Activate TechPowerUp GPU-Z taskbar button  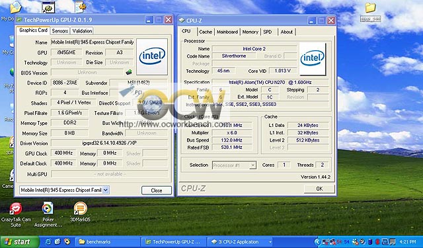(174, 242)
